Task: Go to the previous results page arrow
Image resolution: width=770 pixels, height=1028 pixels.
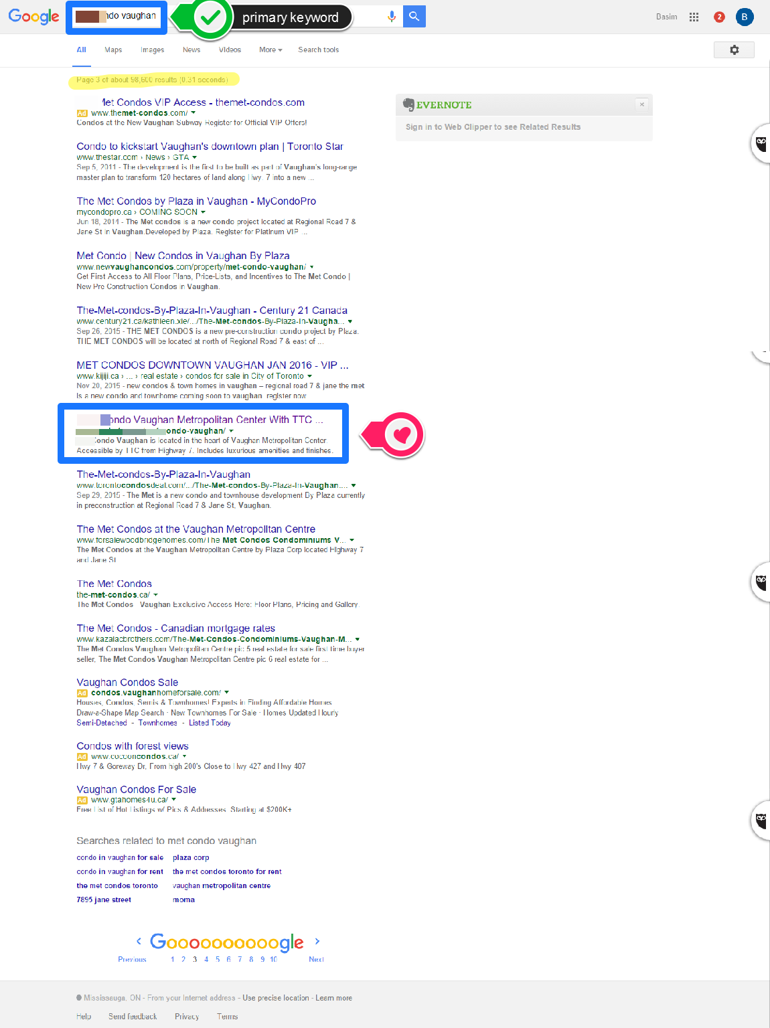Action: [139, 941]
